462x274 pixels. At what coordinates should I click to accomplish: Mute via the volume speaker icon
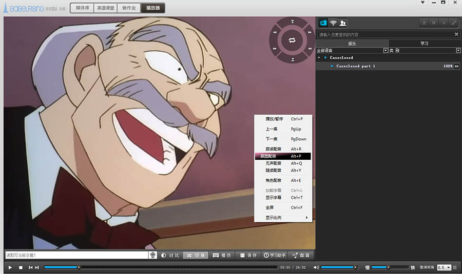[316, 267]
